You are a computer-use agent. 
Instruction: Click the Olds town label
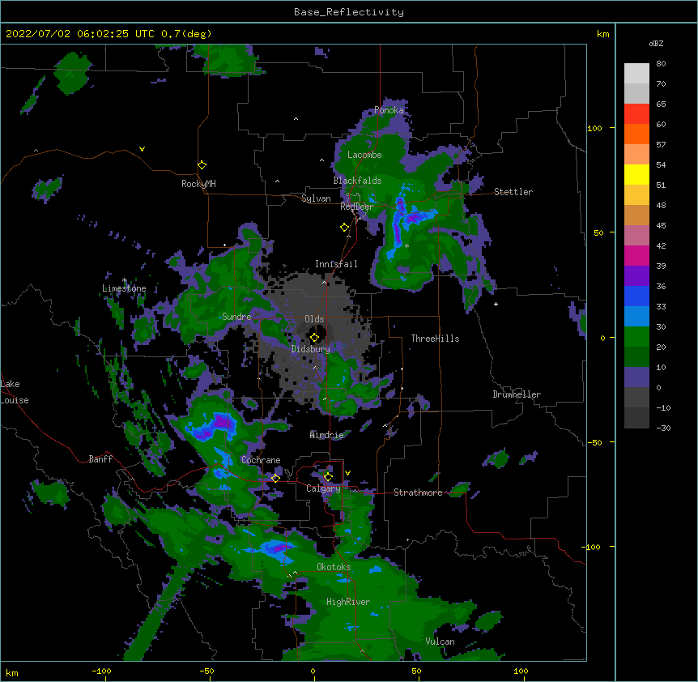[x=314, y=319]
